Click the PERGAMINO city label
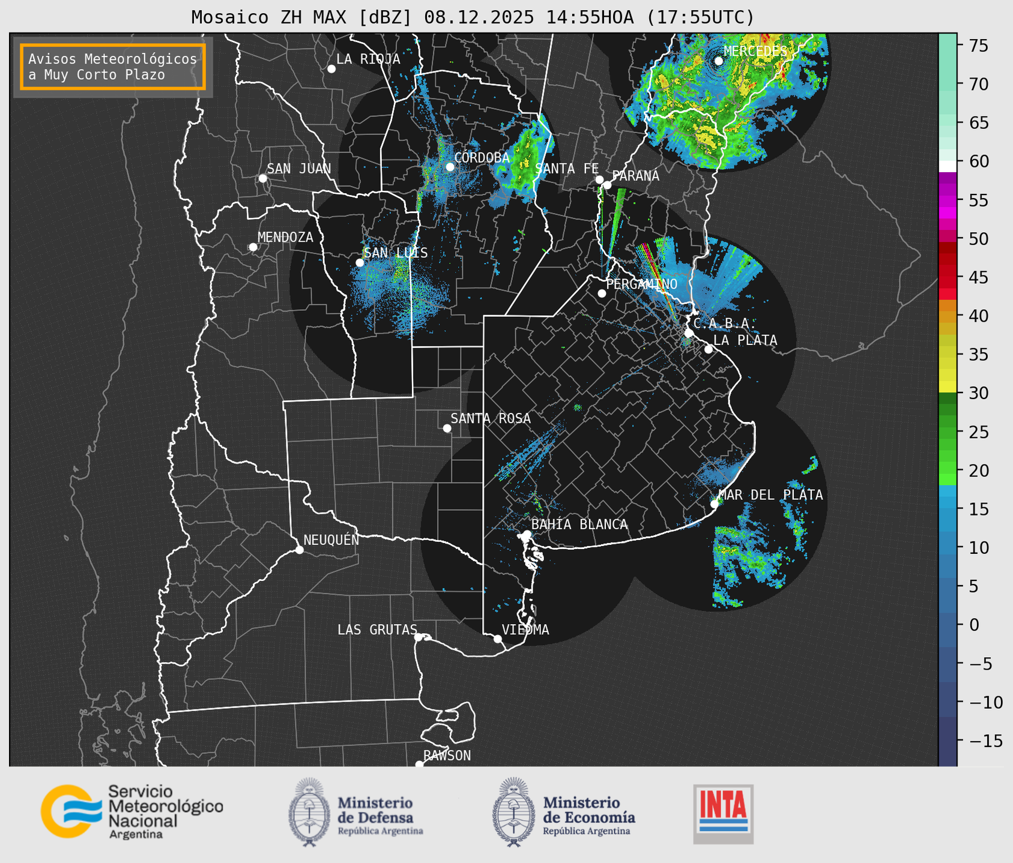Image resolution: width=1013 pixels, height=863 pixels. 642,284
